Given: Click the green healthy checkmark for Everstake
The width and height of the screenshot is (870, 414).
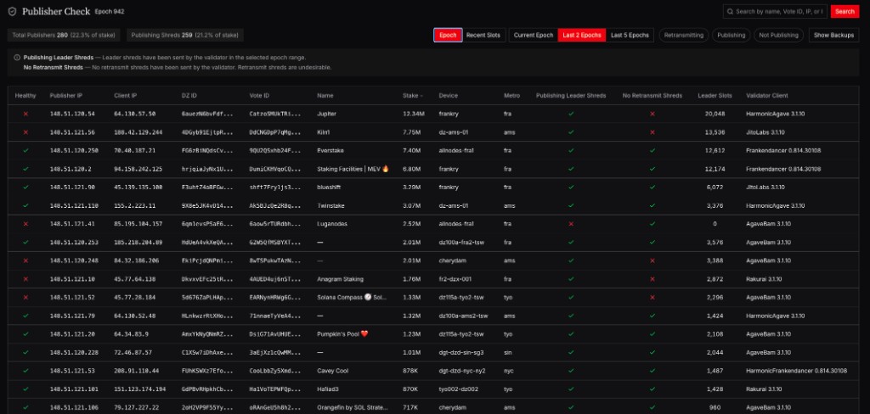Looking at the screenshot, I should 25,151.
